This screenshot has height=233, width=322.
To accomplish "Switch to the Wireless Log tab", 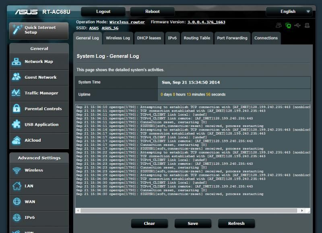I will pyautogui.click(x=118, y=38).
